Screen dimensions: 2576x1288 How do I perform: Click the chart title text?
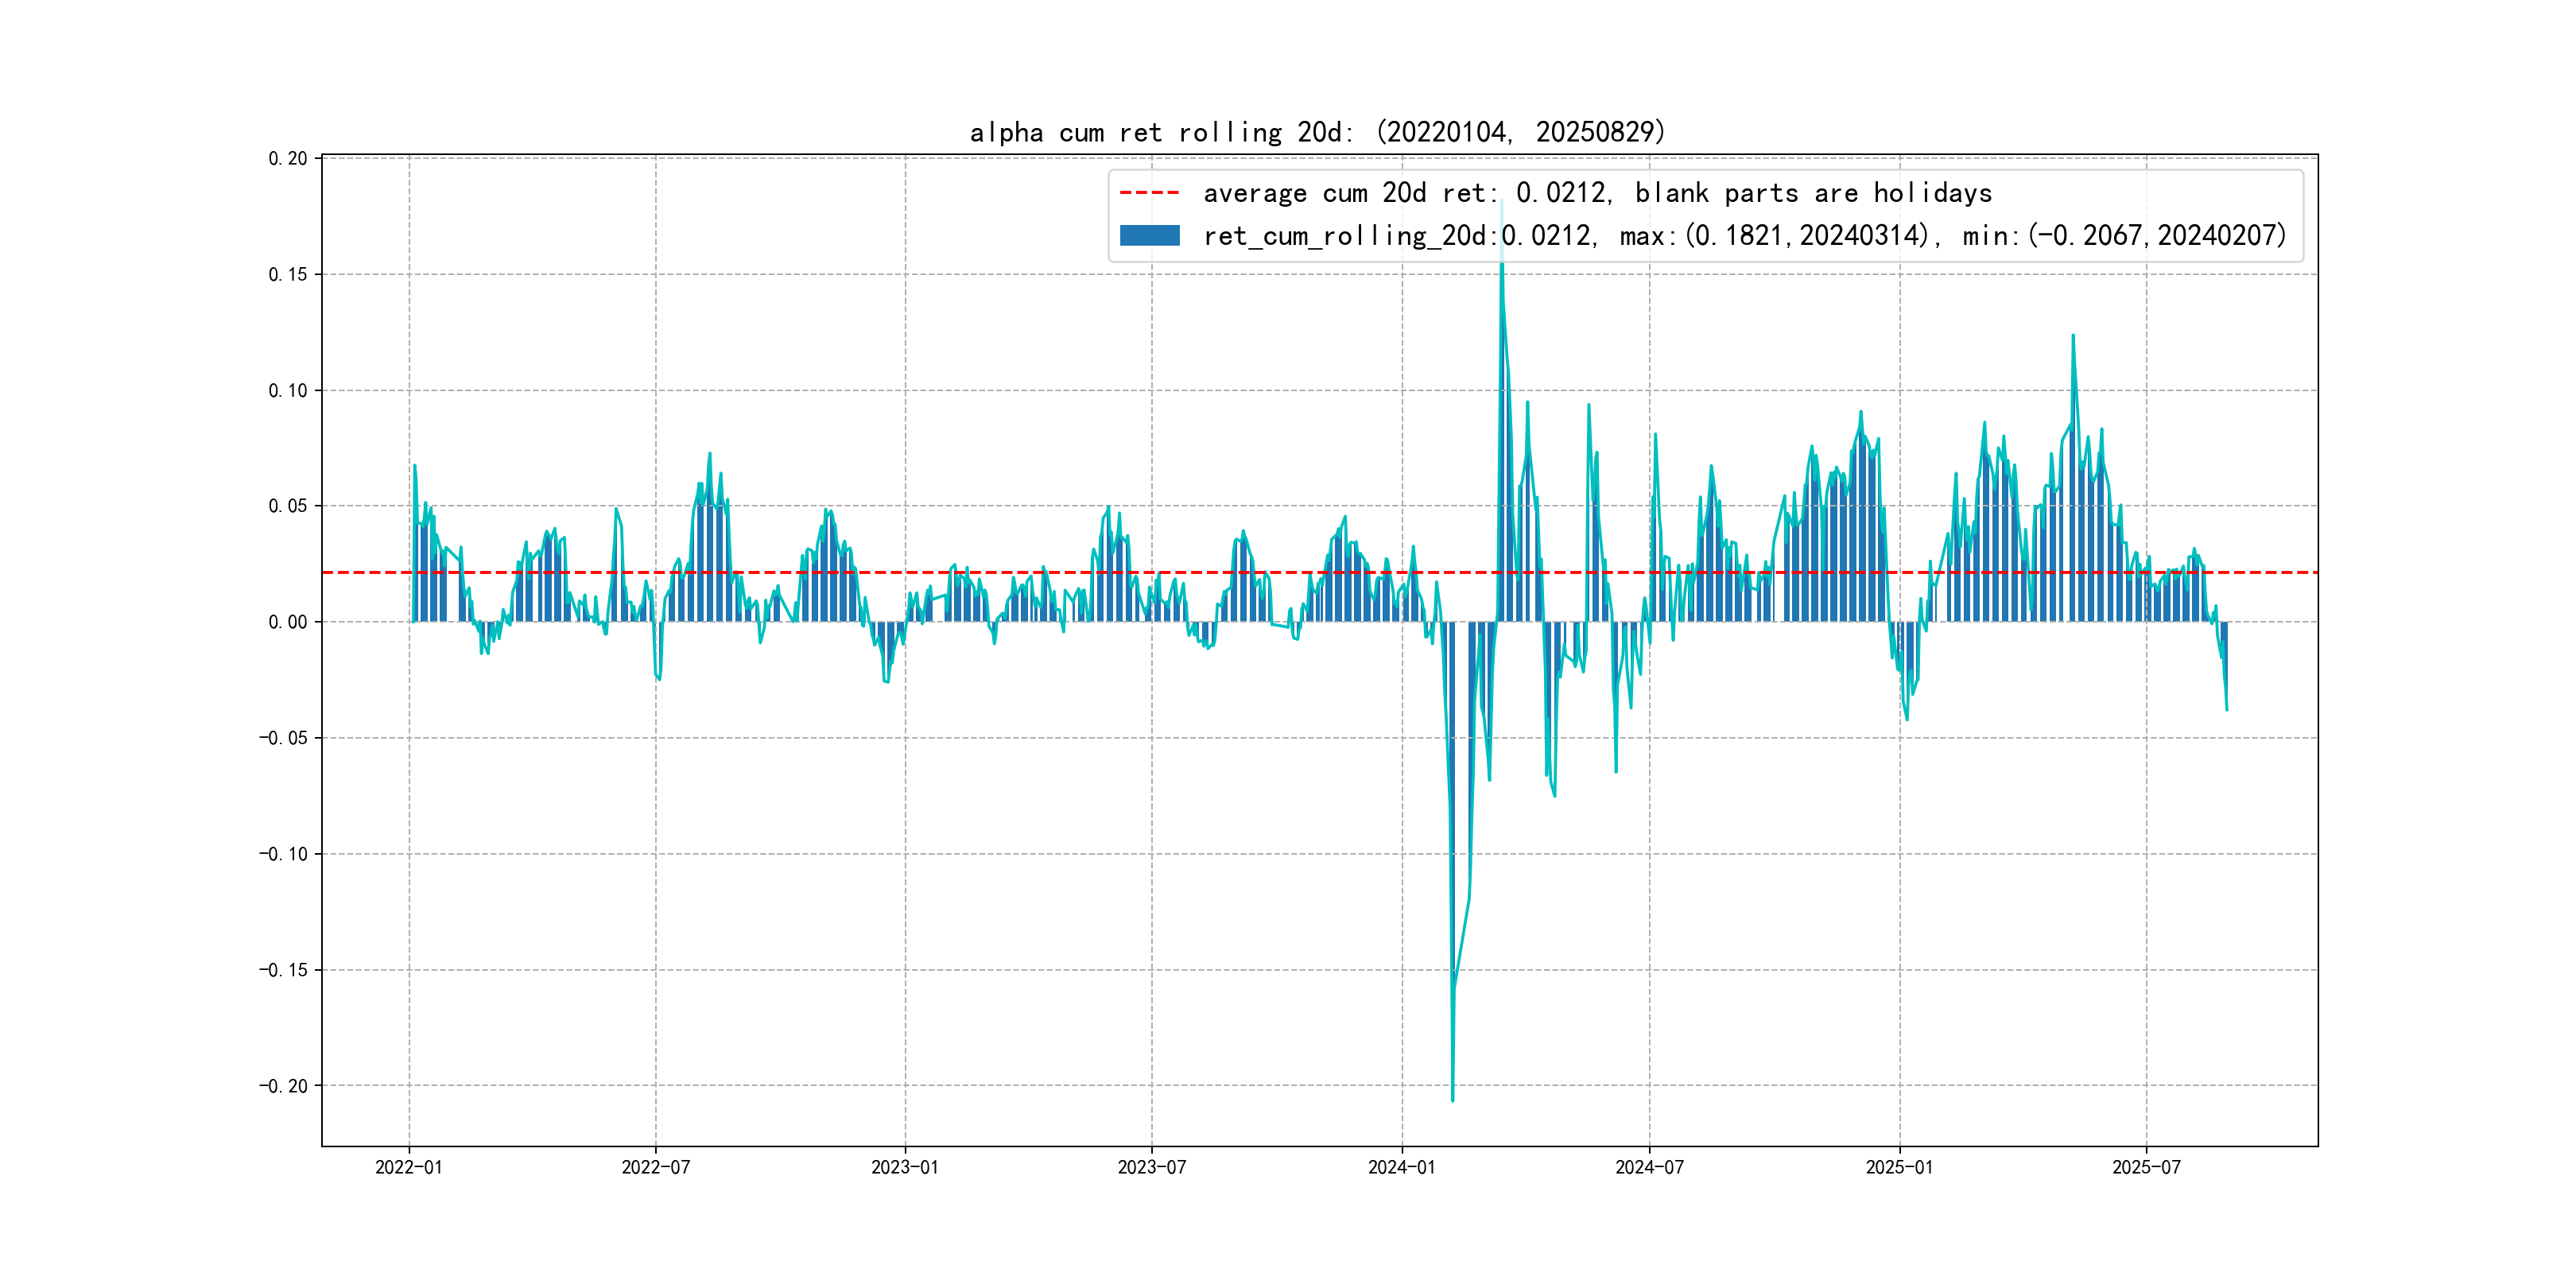[x=1317, y=132]
